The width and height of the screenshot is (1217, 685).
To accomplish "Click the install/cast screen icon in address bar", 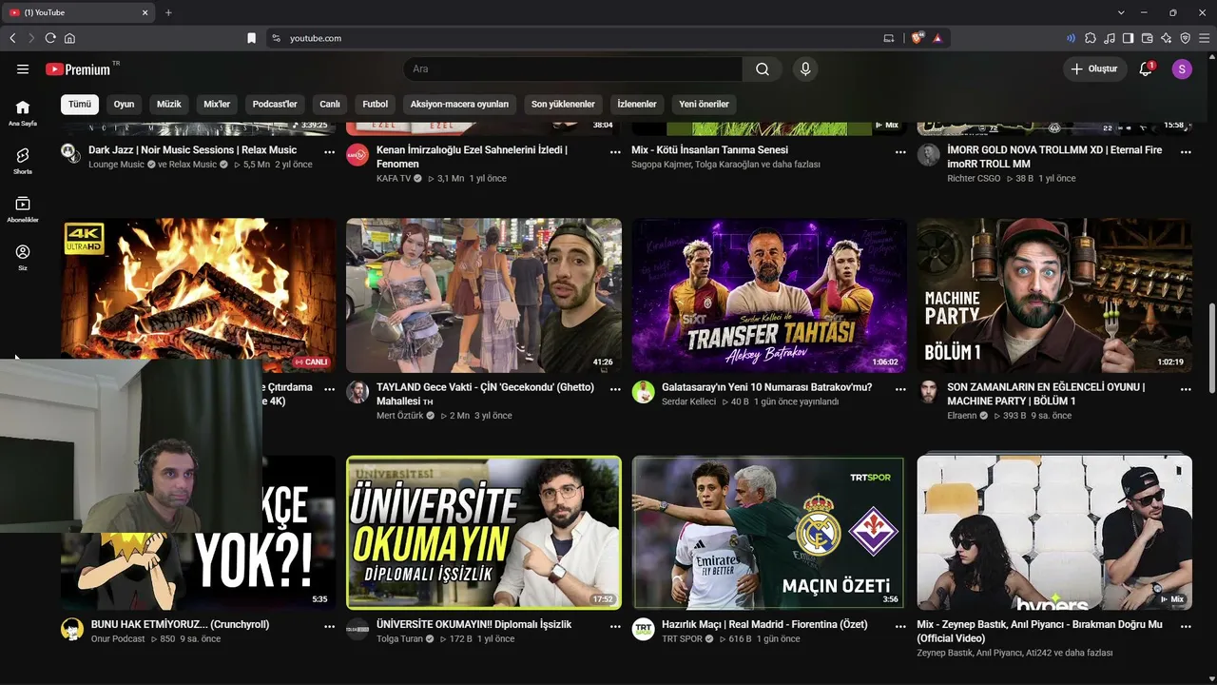I will [x=889, y=38].
